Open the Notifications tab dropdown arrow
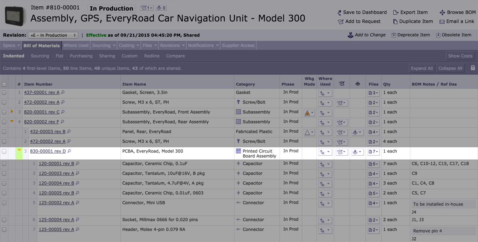This screenshot has height=242, width=478. 217,46
